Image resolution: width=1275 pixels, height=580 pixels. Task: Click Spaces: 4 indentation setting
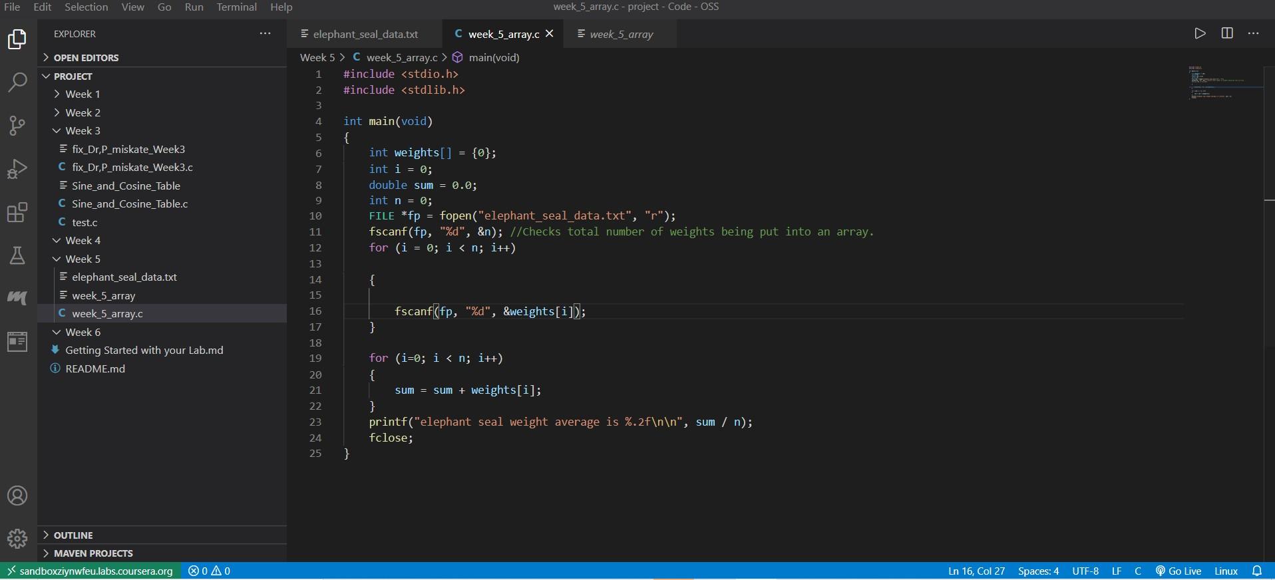(1038, 571)
